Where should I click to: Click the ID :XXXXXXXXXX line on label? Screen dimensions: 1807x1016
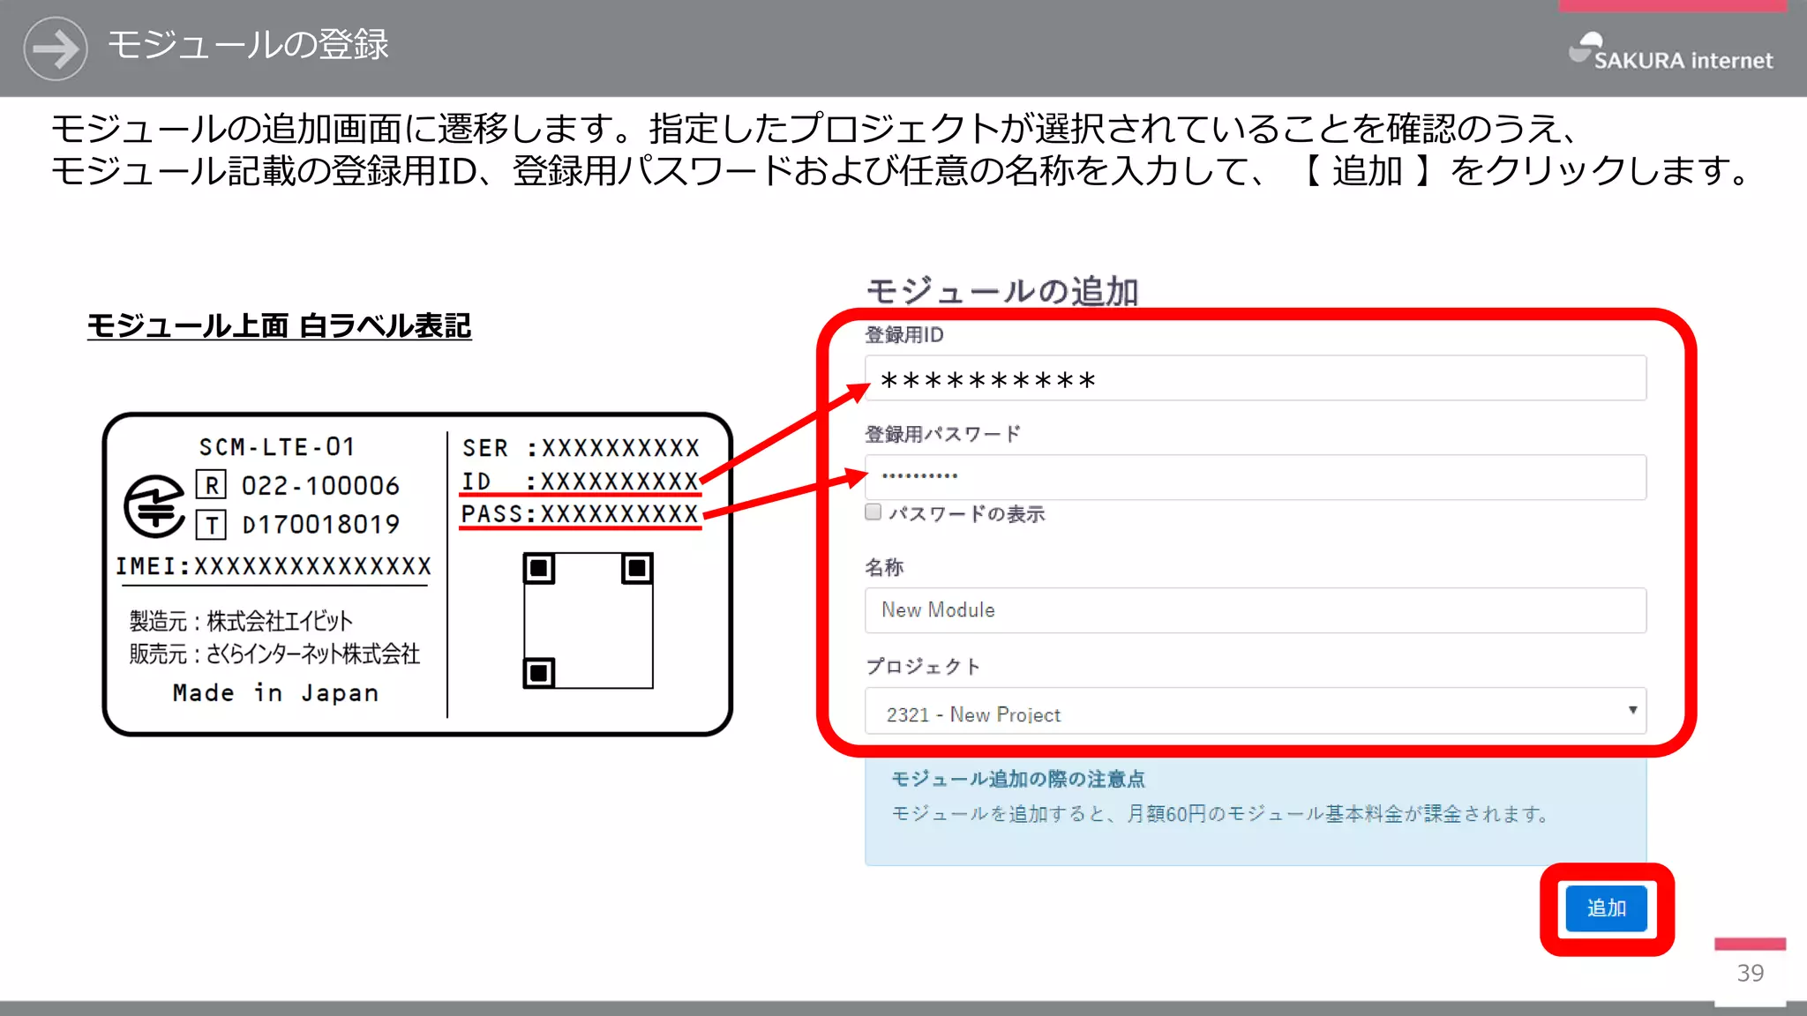point(581,482)
